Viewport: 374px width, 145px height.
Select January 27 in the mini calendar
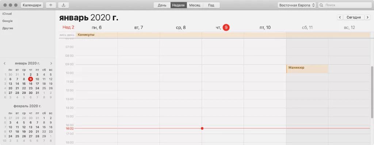[10, 93]
